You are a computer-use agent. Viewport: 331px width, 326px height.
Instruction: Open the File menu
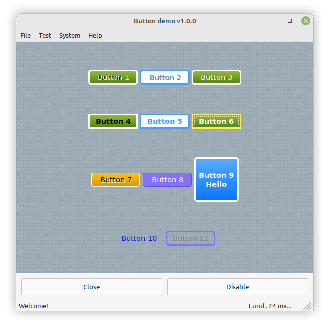click(25, 35)
